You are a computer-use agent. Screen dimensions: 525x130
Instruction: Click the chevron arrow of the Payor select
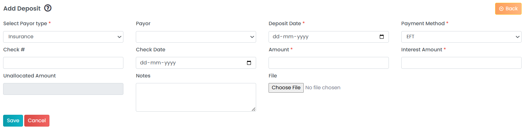(252, 37)
